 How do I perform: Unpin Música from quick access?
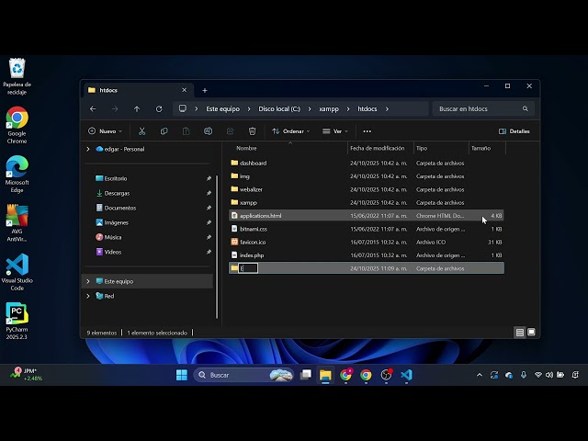point(209,237)
